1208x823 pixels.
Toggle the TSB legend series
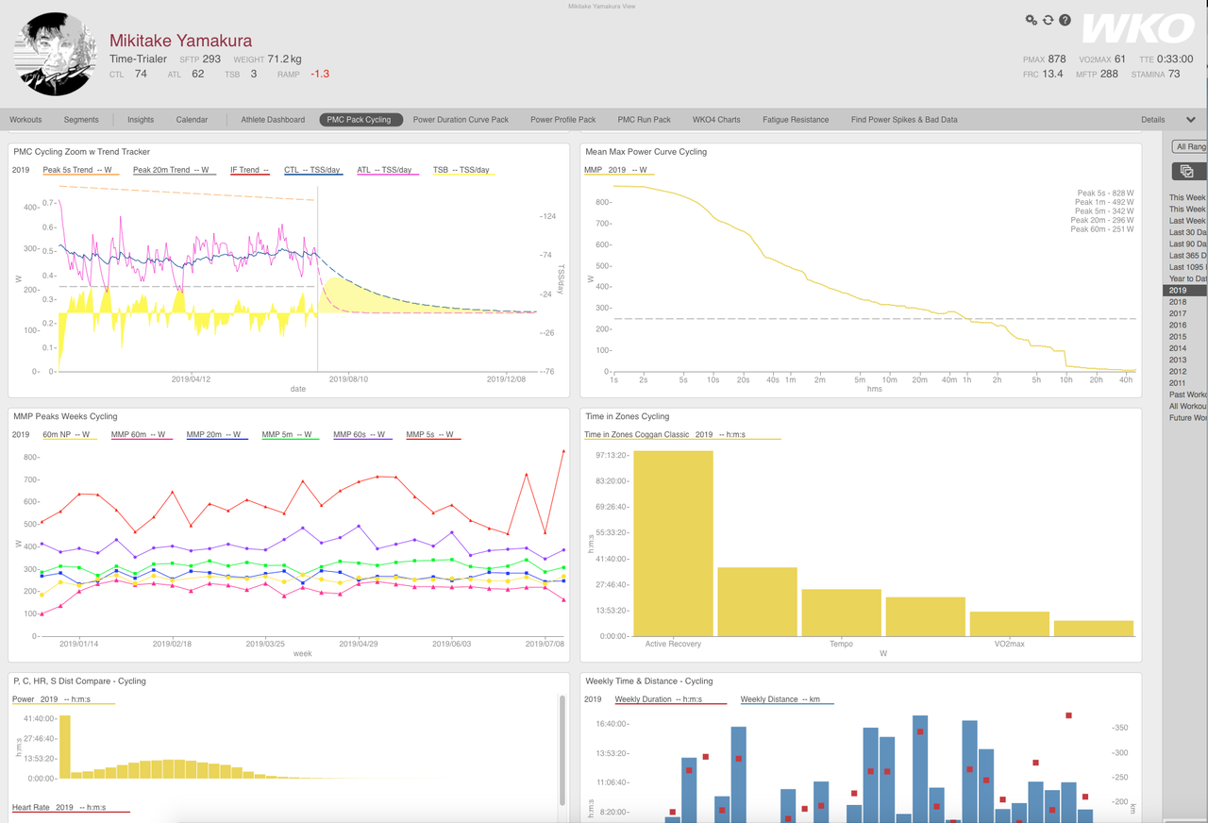[461, 170]
